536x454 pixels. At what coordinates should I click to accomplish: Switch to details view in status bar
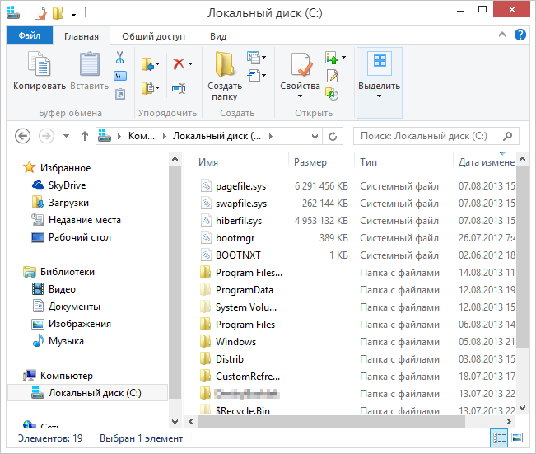pyautogui.click(x=499, y=438)
